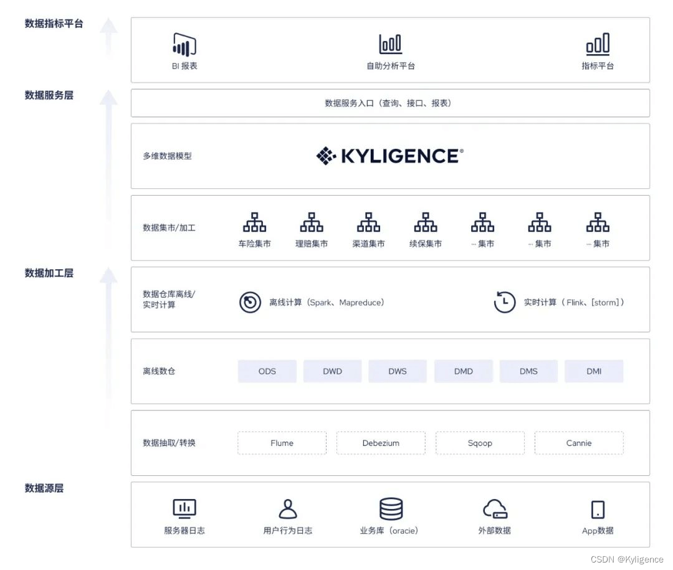The image size is (673, 570).
Task: Select the 服务器日志 text label
Action: pyautogui.click(x=184, y=531)
